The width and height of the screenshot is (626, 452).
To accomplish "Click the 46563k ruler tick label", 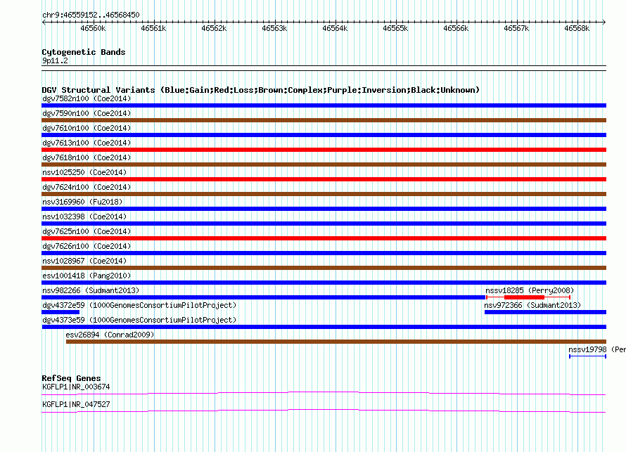I will (275, 28).
